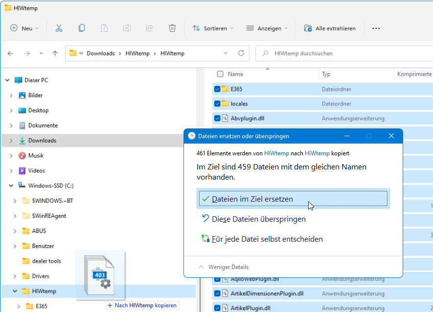Go up one folder level arrow
433x312 pixels.
[55, 53]
